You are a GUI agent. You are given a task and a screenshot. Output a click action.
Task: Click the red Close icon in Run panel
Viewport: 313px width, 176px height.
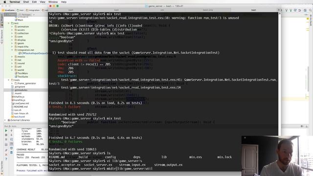(x=6, y=154)
